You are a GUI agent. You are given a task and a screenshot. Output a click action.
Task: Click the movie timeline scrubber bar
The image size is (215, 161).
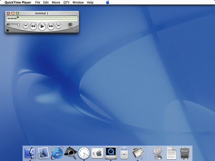[x=47, y=18]
